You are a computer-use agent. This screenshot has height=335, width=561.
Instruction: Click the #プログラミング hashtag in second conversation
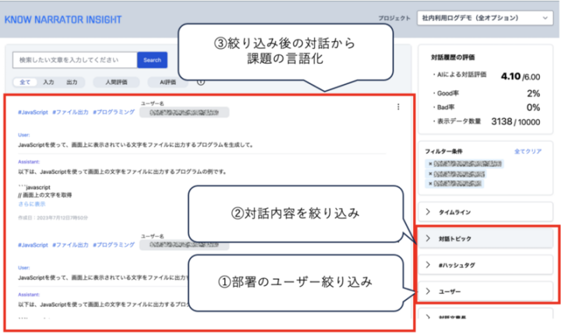[x=113, y=245]
